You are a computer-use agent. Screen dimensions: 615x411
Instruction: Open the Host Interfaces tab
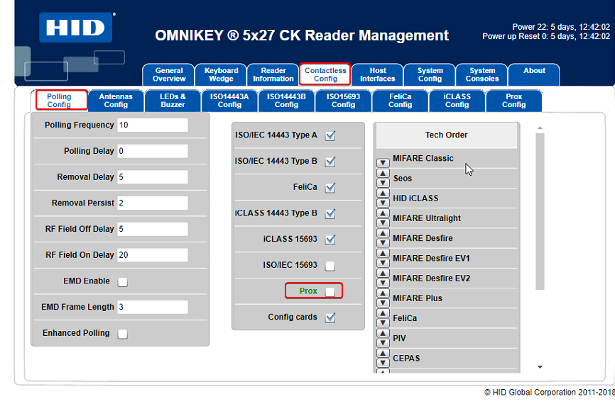[x=377, y=74]
